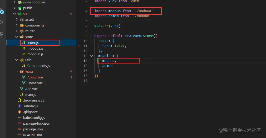The height and width of the screenshot is (138, 266).
Task: Click the node_modules folder icon
Action: pos(20,2)
